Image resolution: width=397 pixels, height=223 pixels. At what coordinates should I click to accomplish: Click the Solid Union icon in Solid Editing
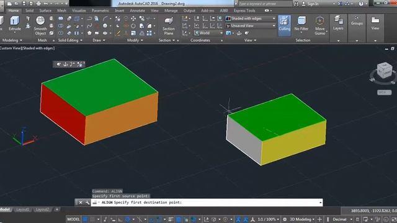click(61, 19)
